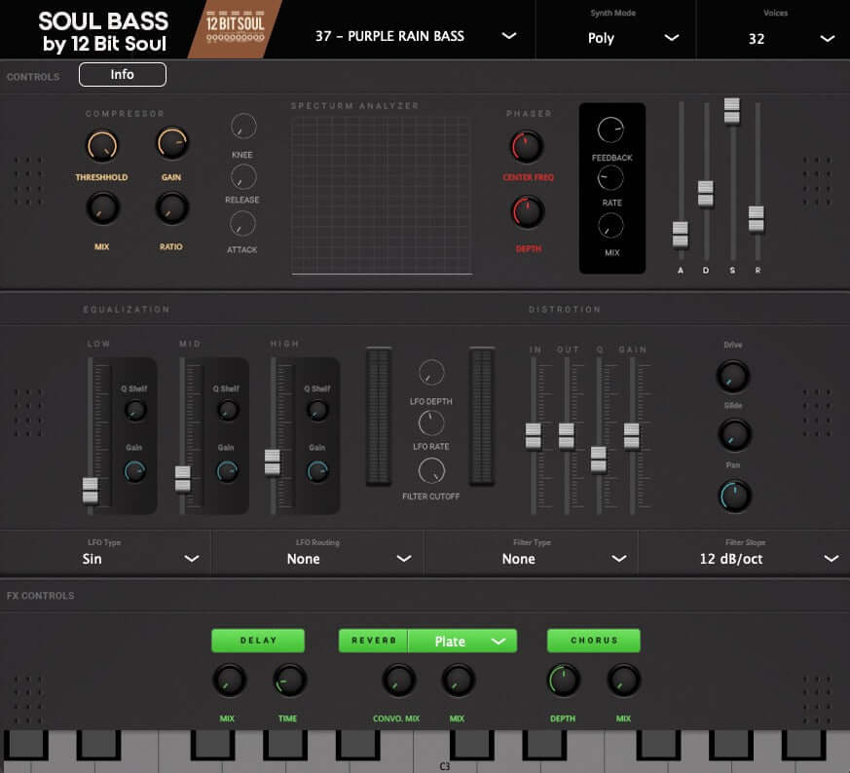Screen dimensions: 850x773
Task: Toggle the Chorus effect on/off
Action: 594,641
